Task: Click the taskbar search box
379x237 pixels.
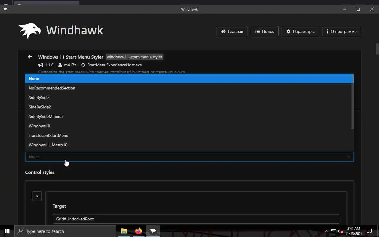Action: pyautogui.click(x=65, y=231)
